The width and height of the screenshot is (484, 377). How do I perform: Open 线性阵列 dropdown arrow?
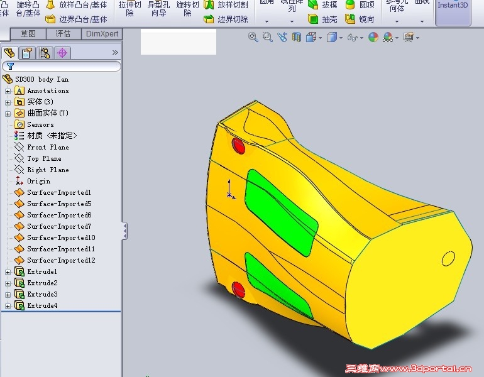292,21
